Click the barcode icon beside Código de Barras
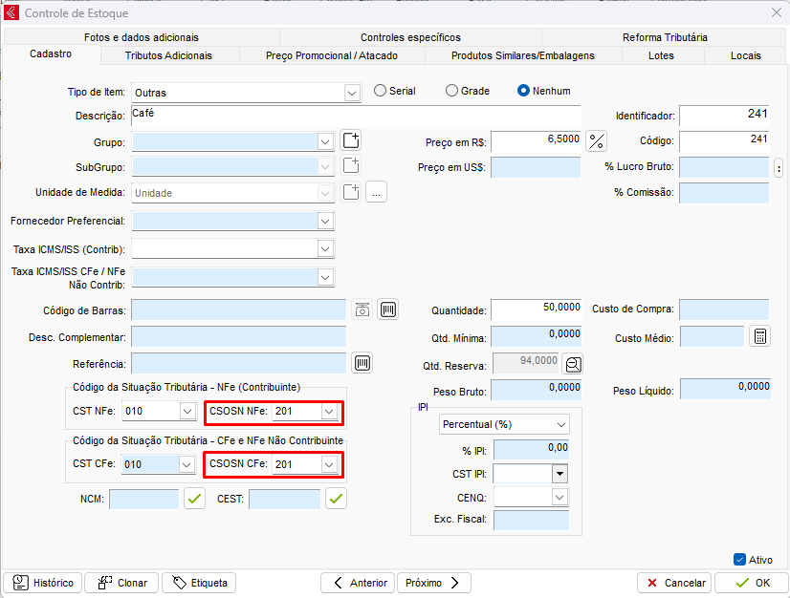The width and height of the screenshot is (790, 598). [387, 310]
